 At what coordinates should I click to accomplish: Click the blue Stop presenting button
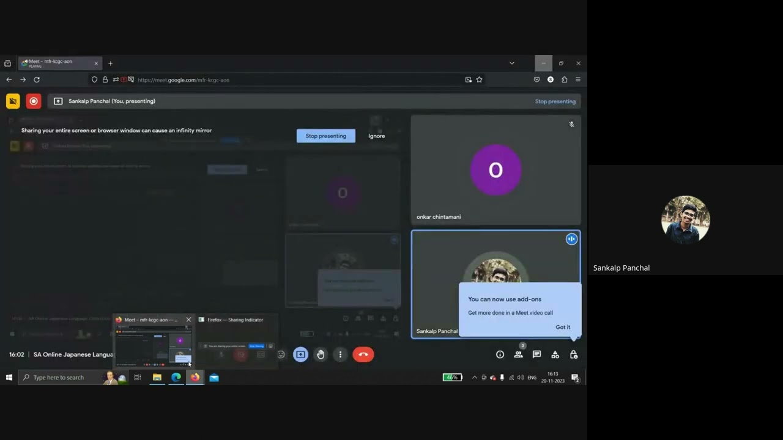[325, 136]
